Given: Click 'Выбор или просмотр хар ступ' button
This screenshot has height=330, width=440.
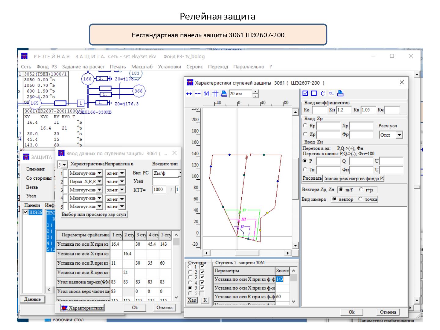Looking at the screenshot, I should (94, 215).
